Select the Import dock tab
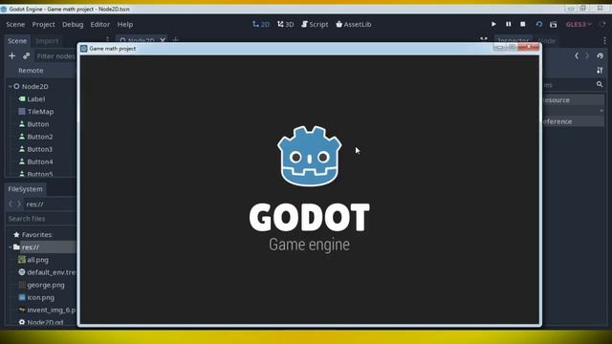 click(47, 41)
